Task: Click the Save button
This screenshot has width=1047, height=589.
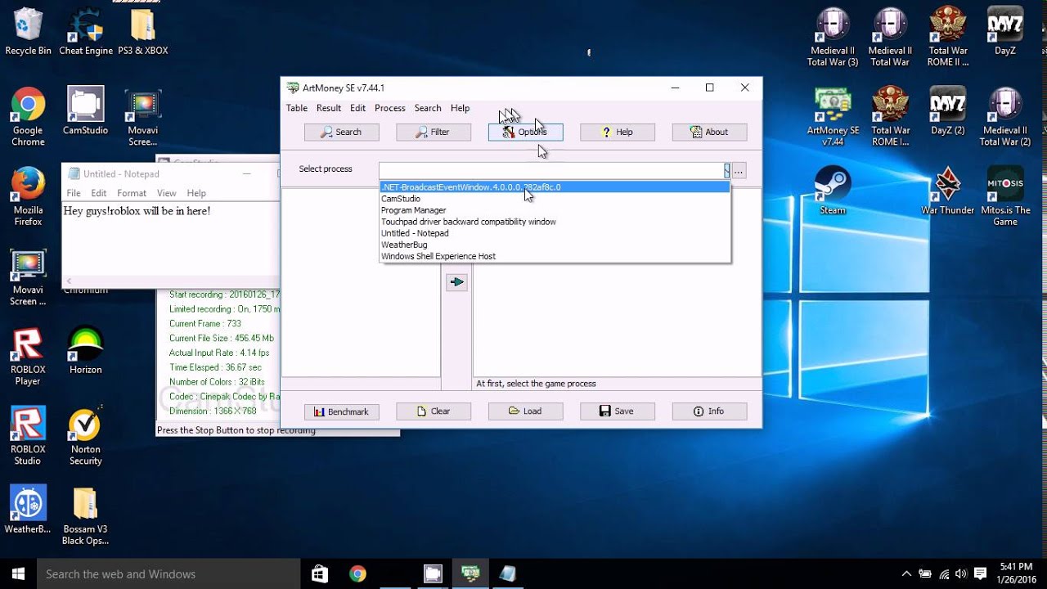Action: point(618,411)
